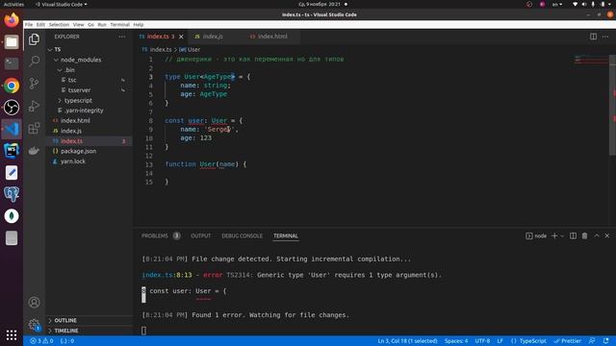
Task: Open notifications bell in status bar
Action: click(605, 341)
